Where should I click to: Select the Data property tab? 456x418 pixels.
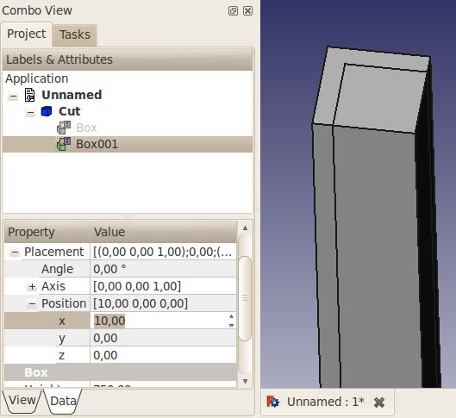point(63,401)
